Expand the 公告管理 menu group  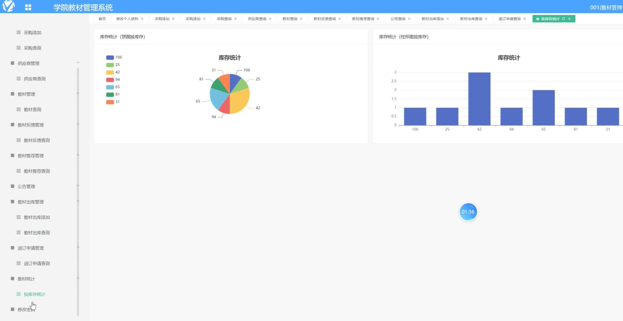(x=78, y=186)
